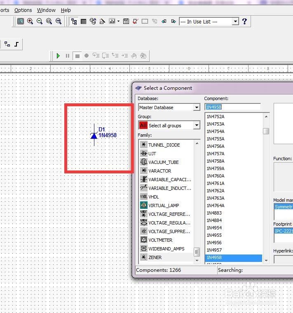The width and height of the screenshot is (293, 313).
Task: Click the Run to Cursor icon
Action: coord(124,56)
